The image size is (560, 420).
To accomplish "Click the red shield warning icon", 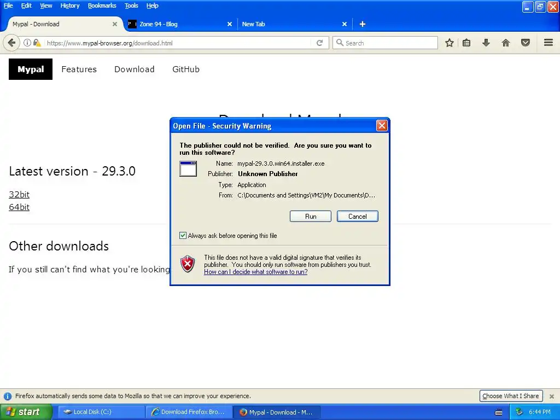I will pyautogui.click(x=188, y=264).
